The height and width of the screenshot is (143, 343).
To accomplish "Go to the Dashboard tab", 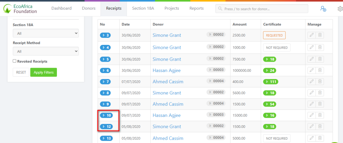I will pos(62,8).
